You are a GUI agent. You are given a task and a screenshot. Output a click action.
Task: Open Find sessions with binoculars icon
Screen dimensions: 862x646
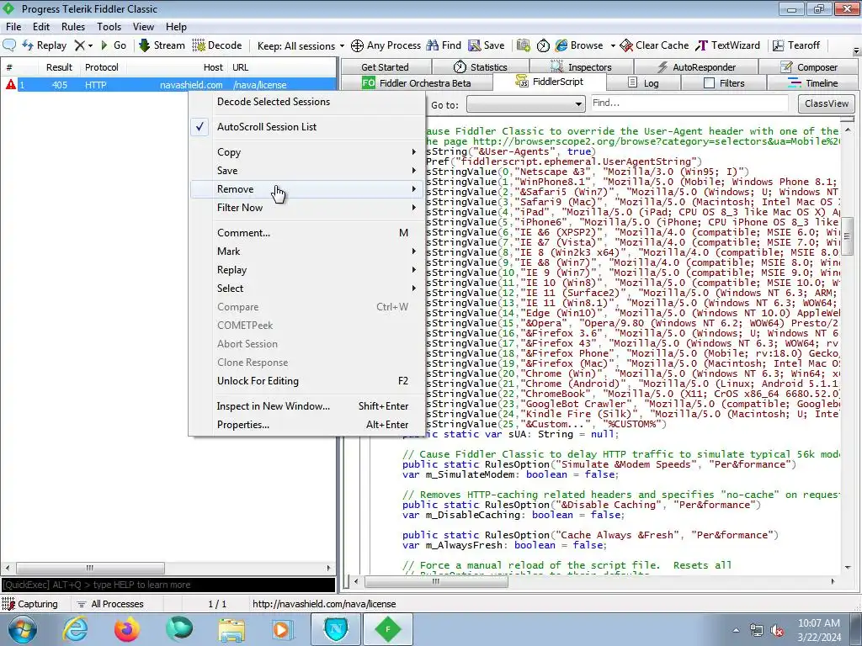(444, 45)
